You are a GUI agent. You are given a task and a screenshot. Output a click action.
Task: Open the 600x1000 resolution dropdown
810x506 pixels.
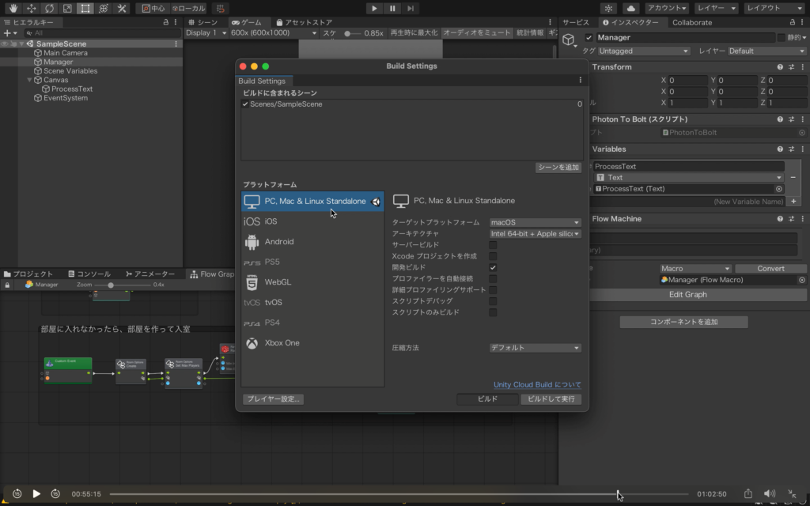(273, 33)
